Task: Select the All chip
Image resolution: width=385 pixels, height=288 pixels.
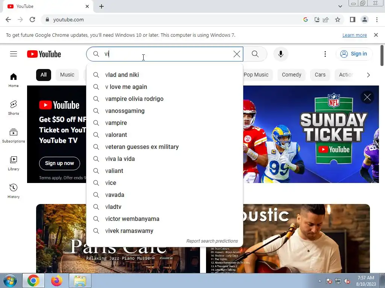Action: pos(44,75)
